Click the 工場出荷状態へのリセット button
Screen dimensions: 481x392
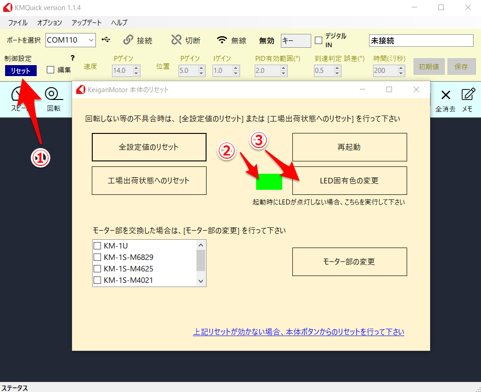click(x=149, y=181)
